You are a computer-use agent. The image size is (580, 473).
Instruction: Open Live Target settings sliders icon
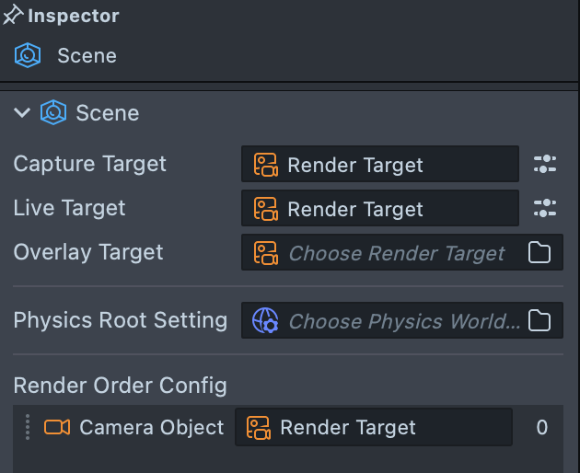[x=545, y=209]
